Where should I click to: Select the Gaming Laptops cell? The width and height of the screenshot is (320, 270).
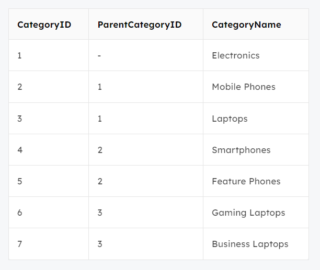click(x=248, y=213)
